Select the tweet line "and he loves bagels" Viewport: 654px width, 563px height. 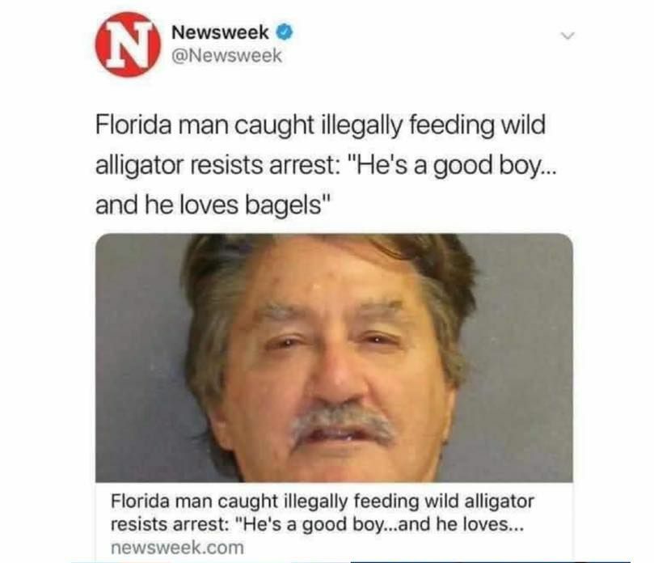213,205
